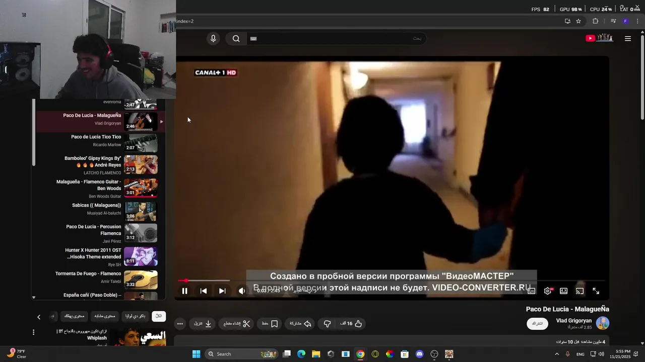The width and height of the screenshot is (645, 362).
Task: Share the video with the share button
Action: pos(301,324)
